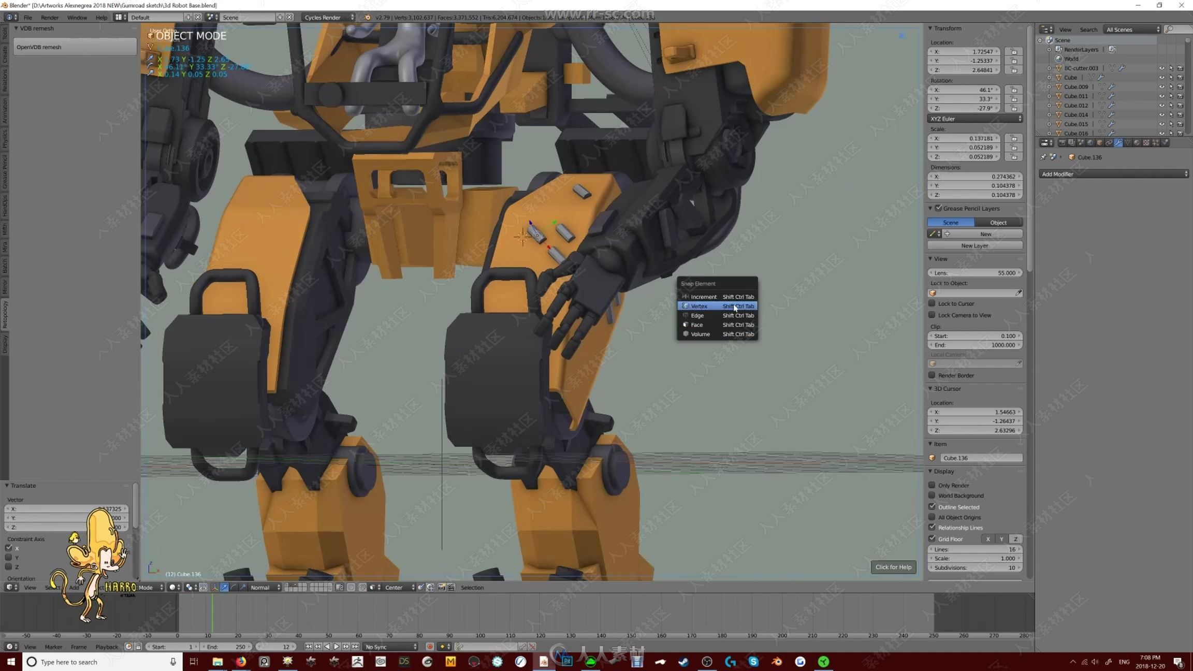This screenshot has width=1193, height=671.
Task: Open the Render menu in top bar
Action: 50,17
